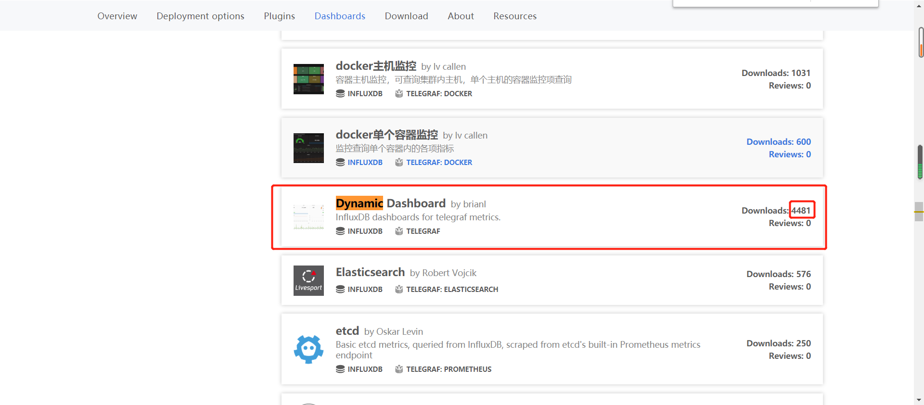The height and width of the screenshot is (405, 924).
Task: Click InfluxDB database icon in docker主机监控 row
Action: tap(340, 93)
